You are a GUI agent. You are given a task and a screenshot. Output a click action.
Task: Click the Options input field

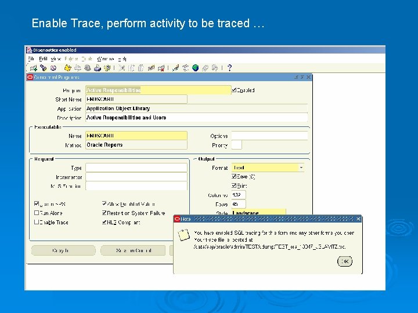click(269, 136)
